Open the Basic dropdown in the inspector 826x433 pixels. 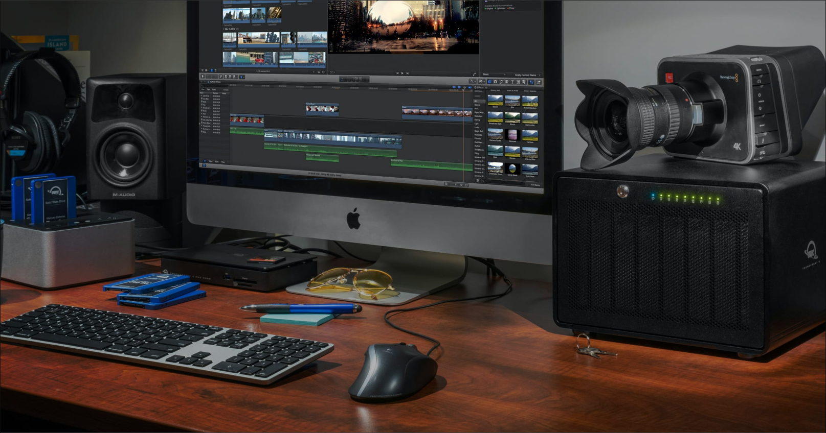[495, 75]
